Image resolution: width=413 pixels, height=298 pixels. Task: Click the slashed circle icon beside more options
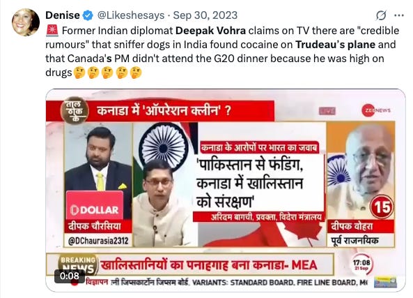point(381,15)
